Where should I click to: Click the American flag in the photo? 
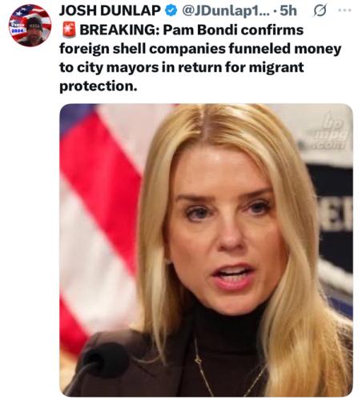[x=102, y=214]
